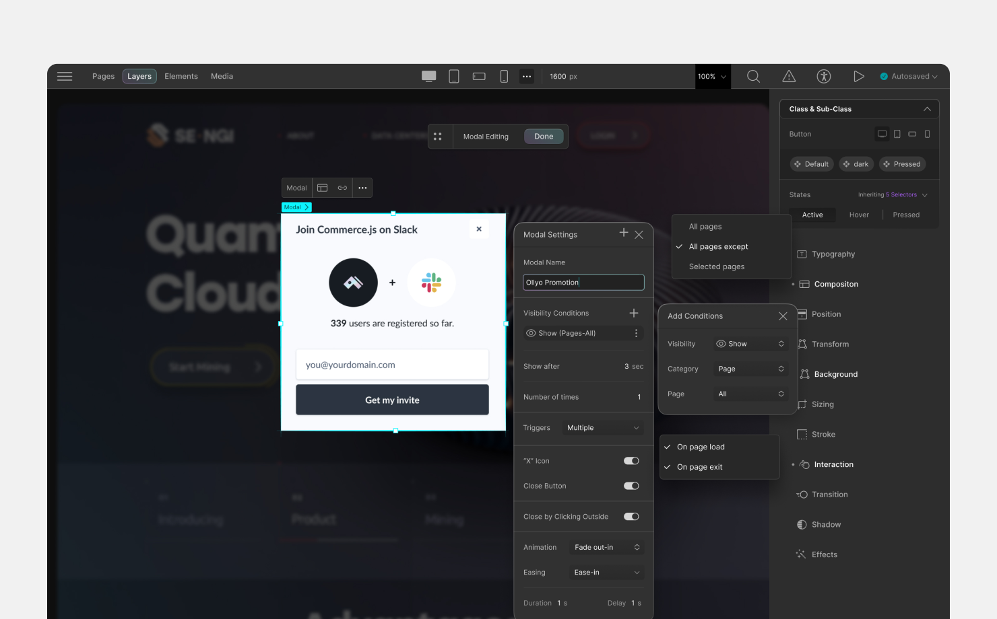Open the accessibility icon
997x619 pixels.
tap(823, 76)
